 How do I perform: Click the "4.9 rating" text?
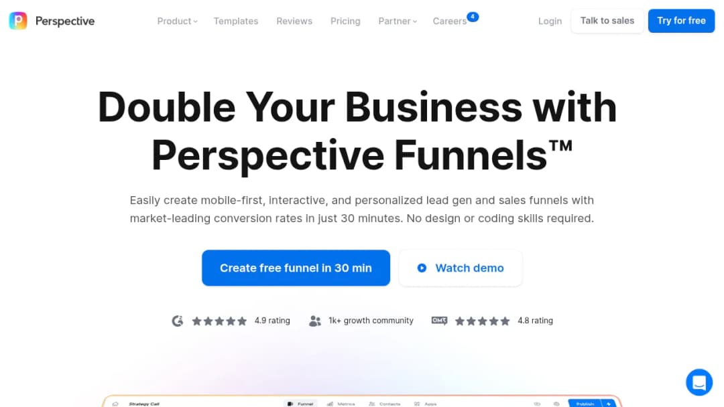coord(272,321)
